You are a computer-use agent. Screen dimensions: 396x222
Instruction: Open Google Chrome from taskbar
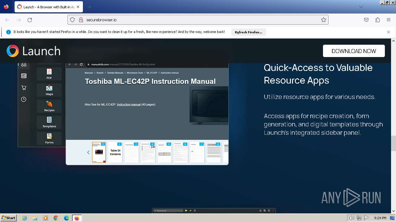56,218
